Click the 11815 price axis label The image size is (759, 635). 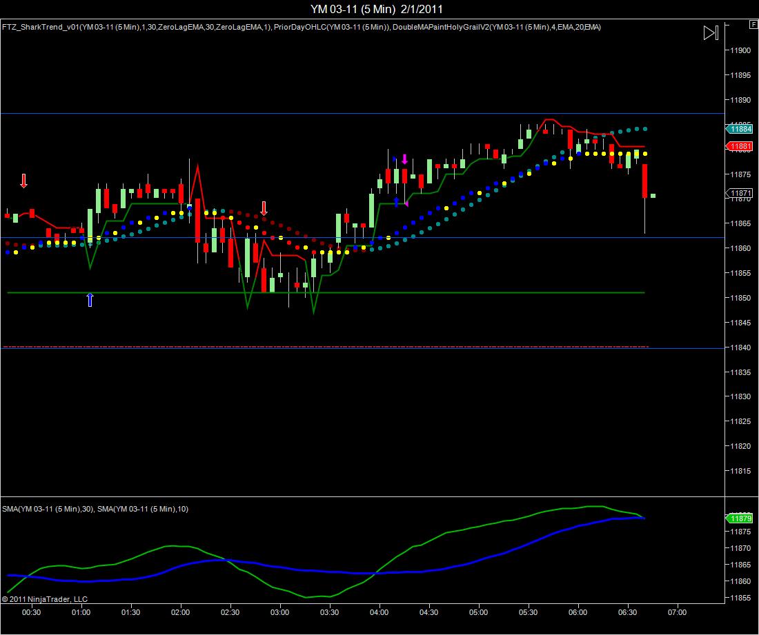(740, 471)
